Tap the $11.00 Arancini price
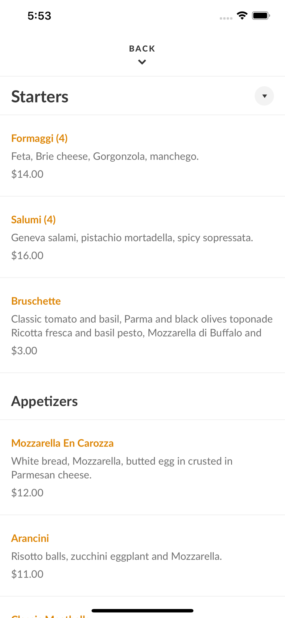Screen dimensions: 285x618 27,574
